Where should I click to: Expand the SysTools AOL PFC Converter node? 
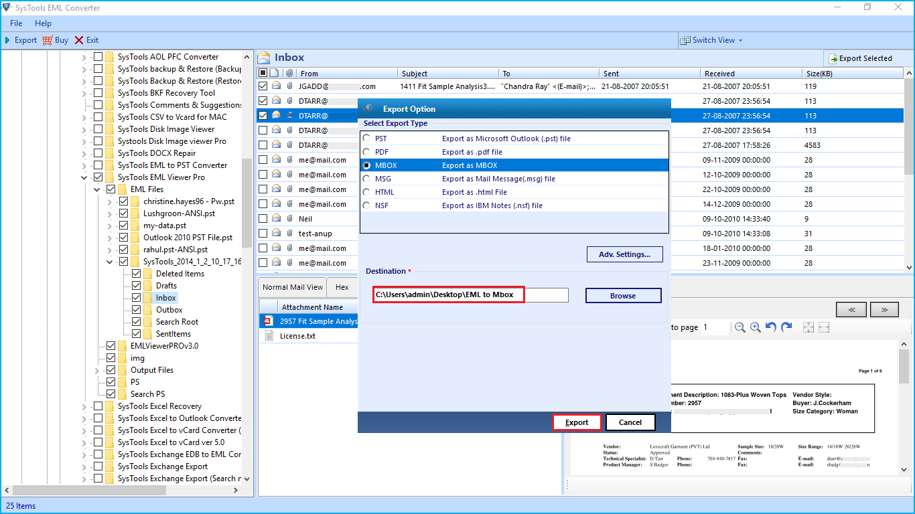coord(84,57)
